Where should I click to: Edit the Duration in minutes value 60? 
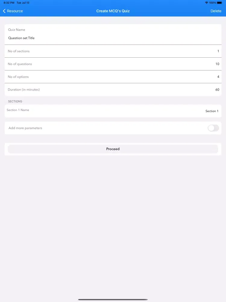[x=217, y=90]
